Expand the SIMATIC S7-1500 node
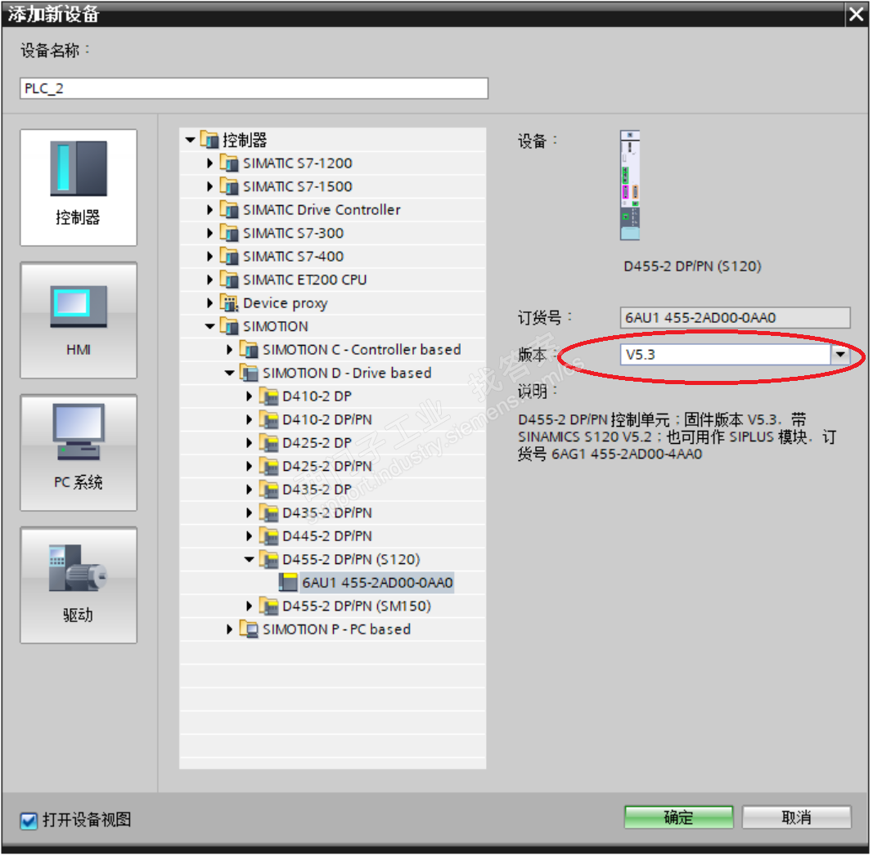This screenshot has width=873, height=855. (x=210, y=186)
